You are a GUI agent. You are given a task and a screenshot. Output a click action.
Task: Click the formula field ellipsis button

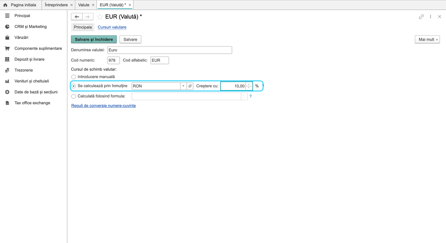244,97
